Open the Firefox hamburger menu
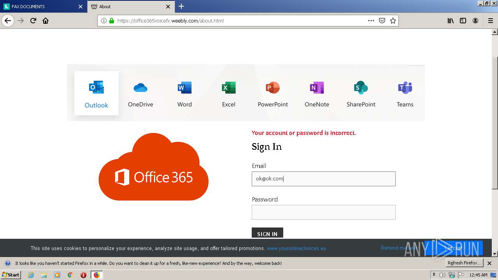The image size is (498, 280). click(490, 21)
